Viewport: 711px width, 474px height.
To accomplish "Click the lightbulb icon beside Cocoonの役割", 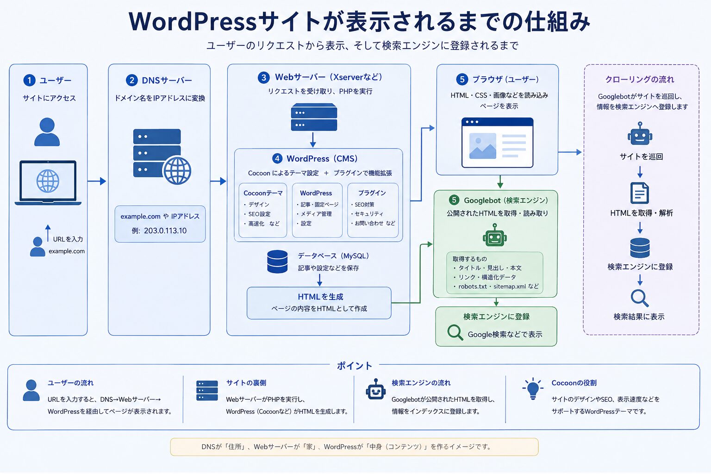I will tap(533, 389).
